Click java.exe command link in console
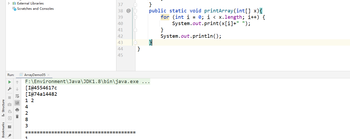 [88, 82]
